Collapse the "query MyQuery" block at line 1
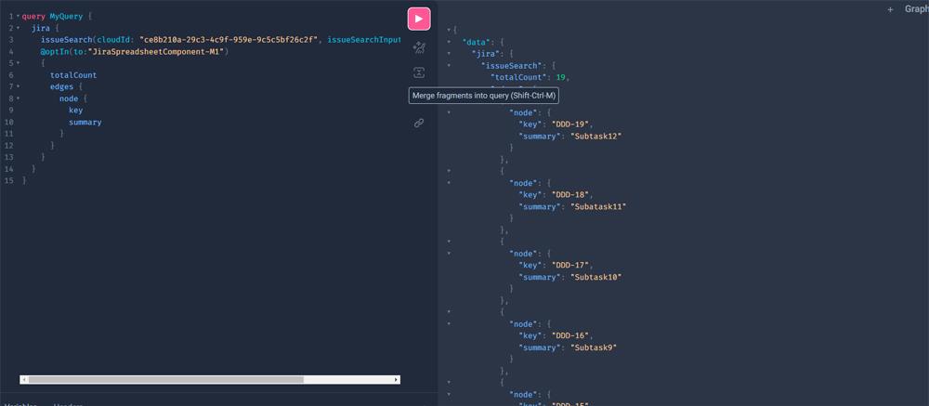The height and width of the screenshot is (406, 929). (18, 17)
